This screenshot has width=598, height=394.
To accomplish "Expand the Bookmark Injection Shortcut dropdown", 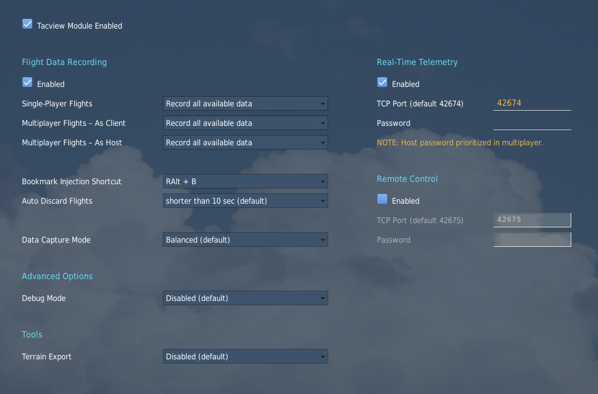I will [x=246, y=182].
